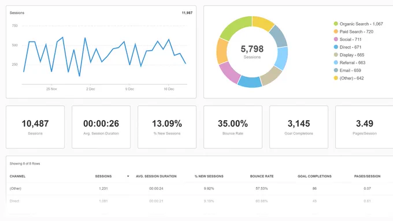The width and height of the screenshot is (393, 221).
Task: Click pages/session value 0.07 cell
Action: [x=367, y=189]
